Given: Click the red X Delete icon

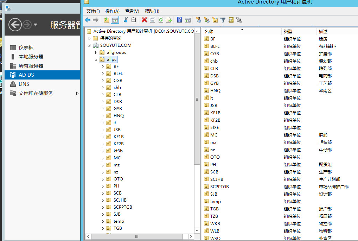Looking at the screenshot, I should tap(144, 20).
